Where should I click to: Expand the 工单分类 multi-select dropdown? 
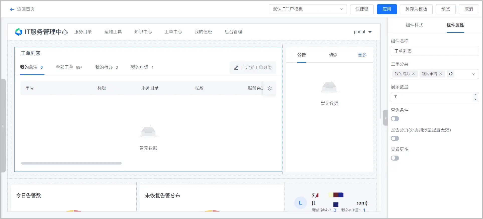coord(473,74)
